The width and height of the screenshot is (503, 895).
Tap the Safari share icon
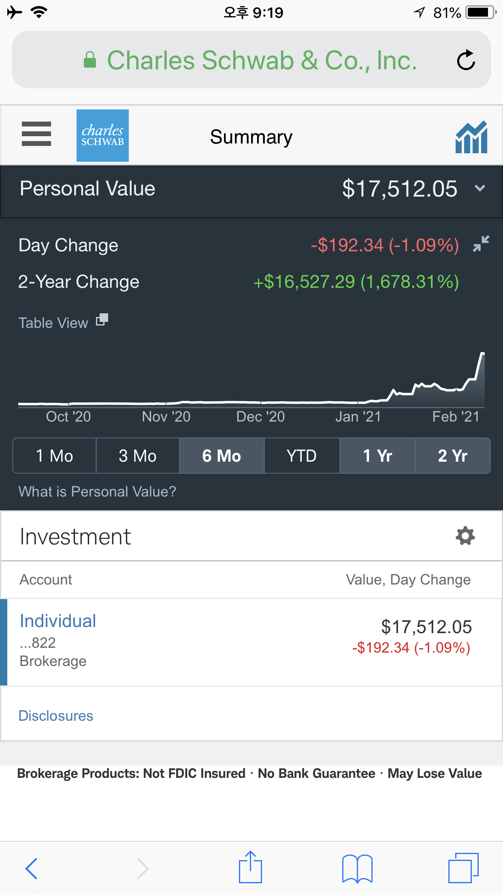tap(250, 867)
